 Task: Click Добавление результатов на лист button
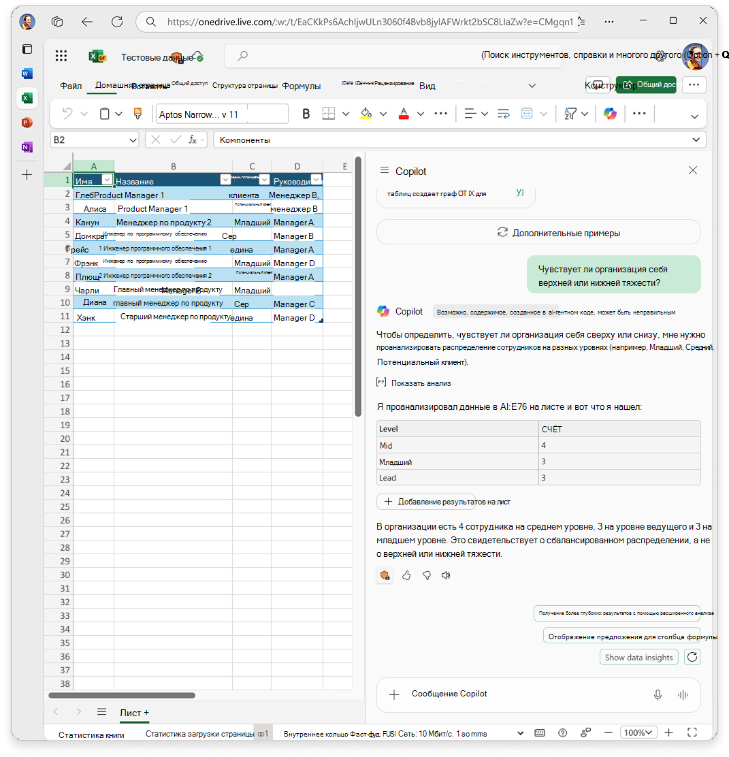click(426, 502)
